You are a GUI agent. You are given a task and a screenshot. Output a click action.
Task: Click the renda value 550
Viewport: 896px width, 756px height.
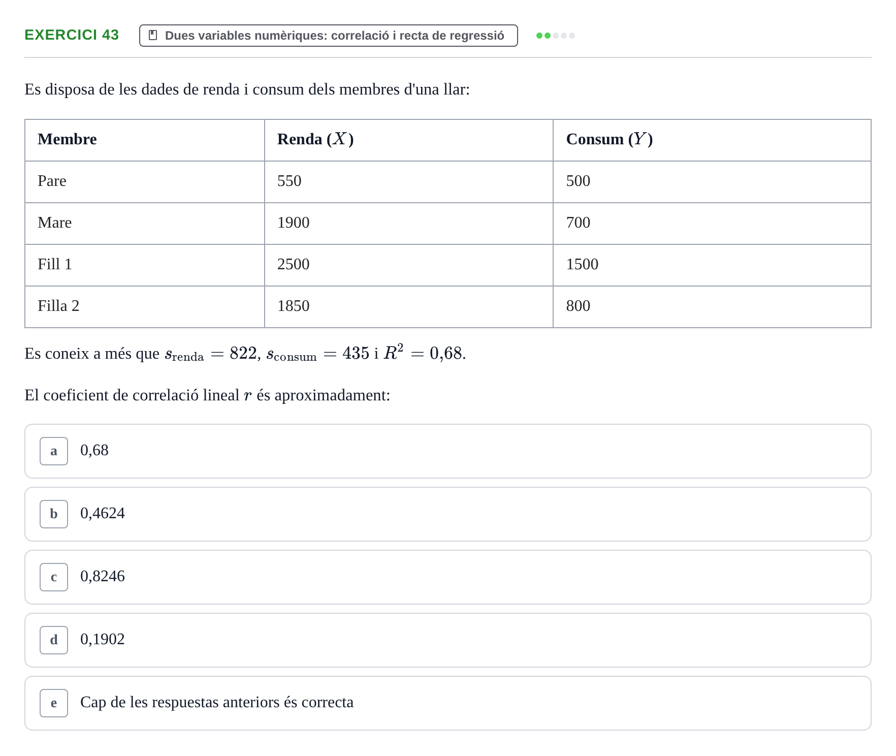[x=289, y=181]
